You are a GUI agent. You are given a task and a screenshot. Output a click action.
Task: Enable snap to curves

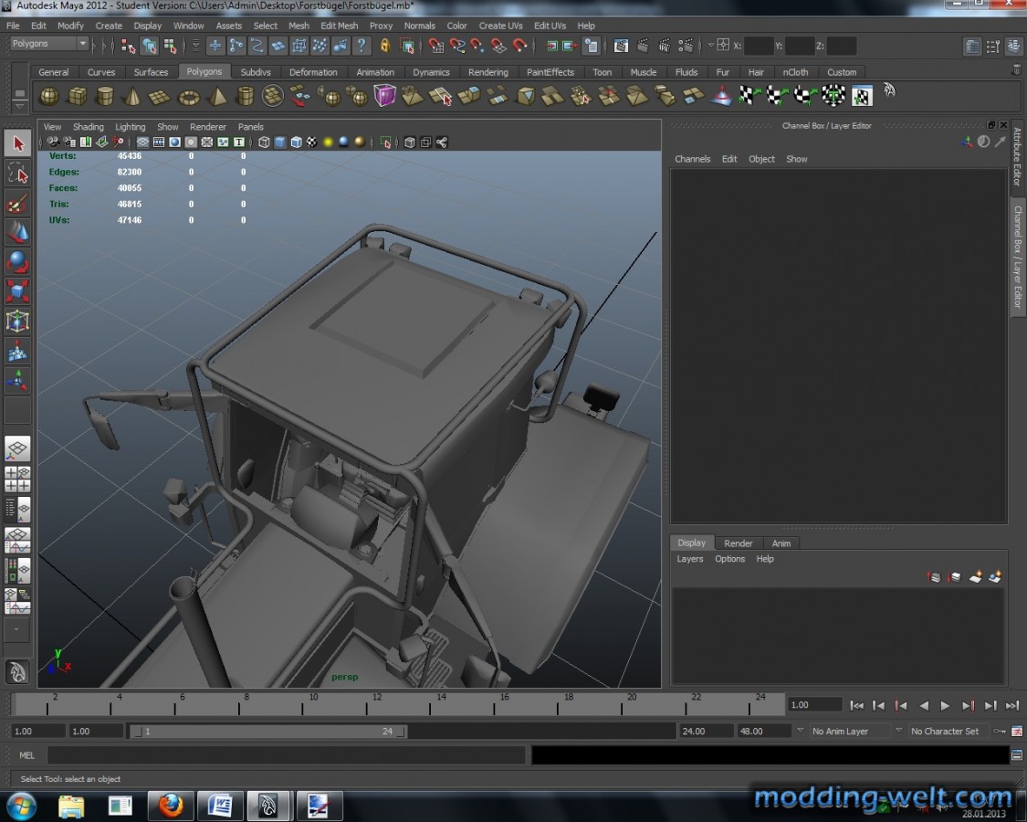click(x=456, y=46)
